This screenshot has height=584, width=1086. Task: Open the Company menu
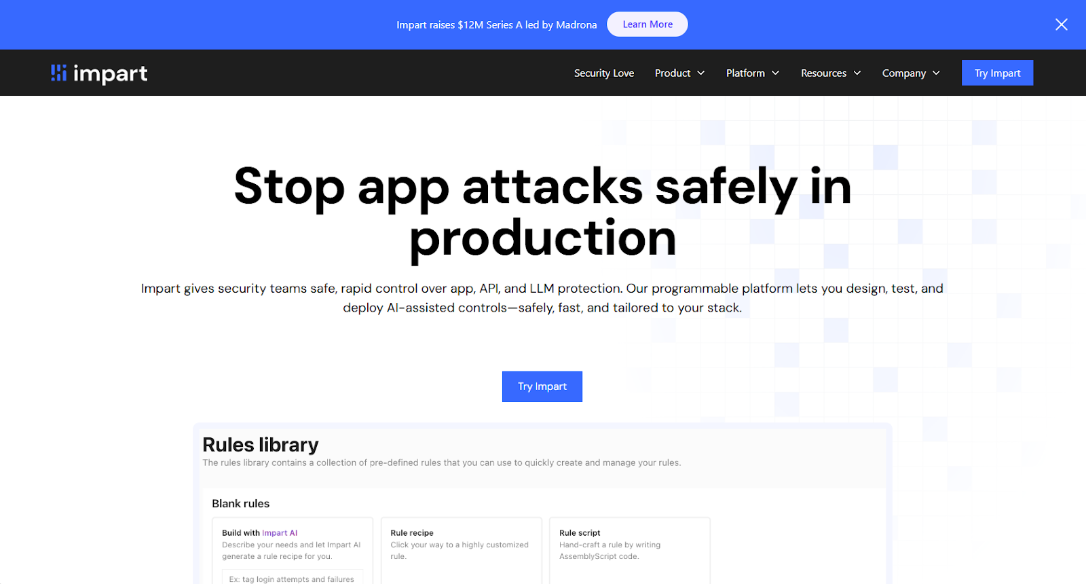coord(904,73)
